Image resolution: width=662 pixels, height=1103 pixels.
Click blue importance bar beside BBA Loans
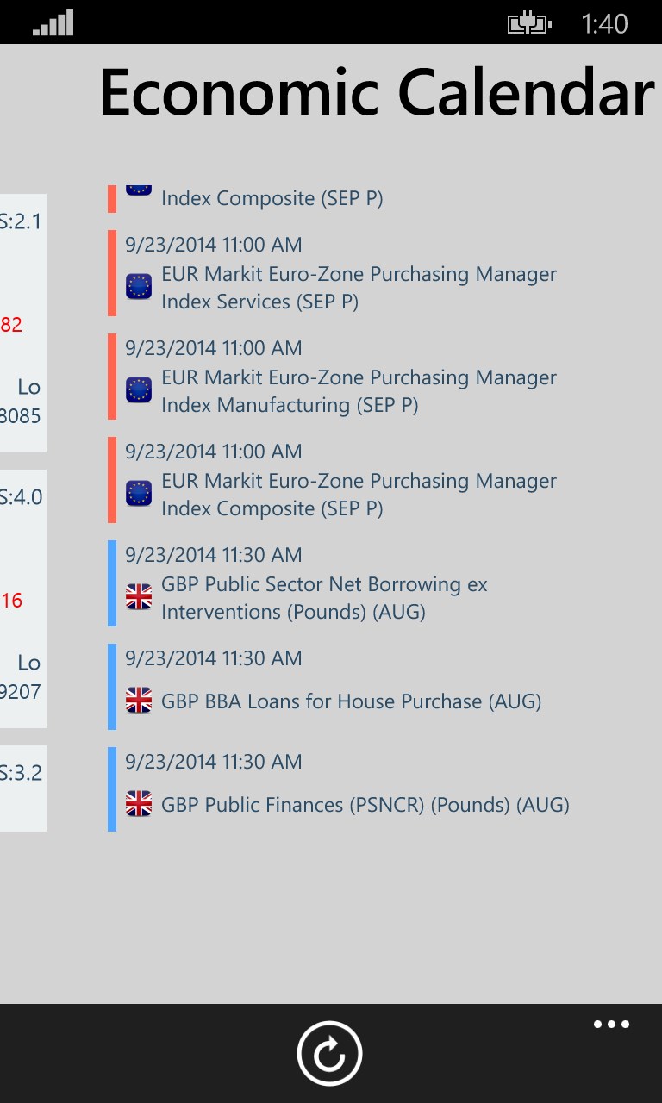[x=112, y=687]
